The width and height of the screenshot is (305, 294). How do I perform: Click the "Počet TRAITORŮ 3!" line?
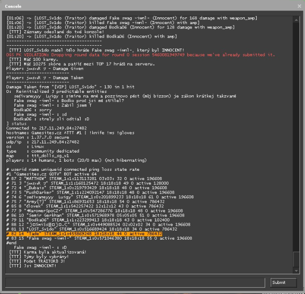tap(39, 260)
